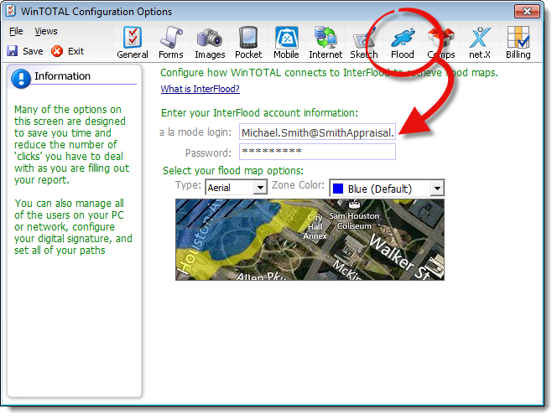Click the Information panel heading
Image resolution: width=557 pixels, height=419 pixels.
click(62, 76)
